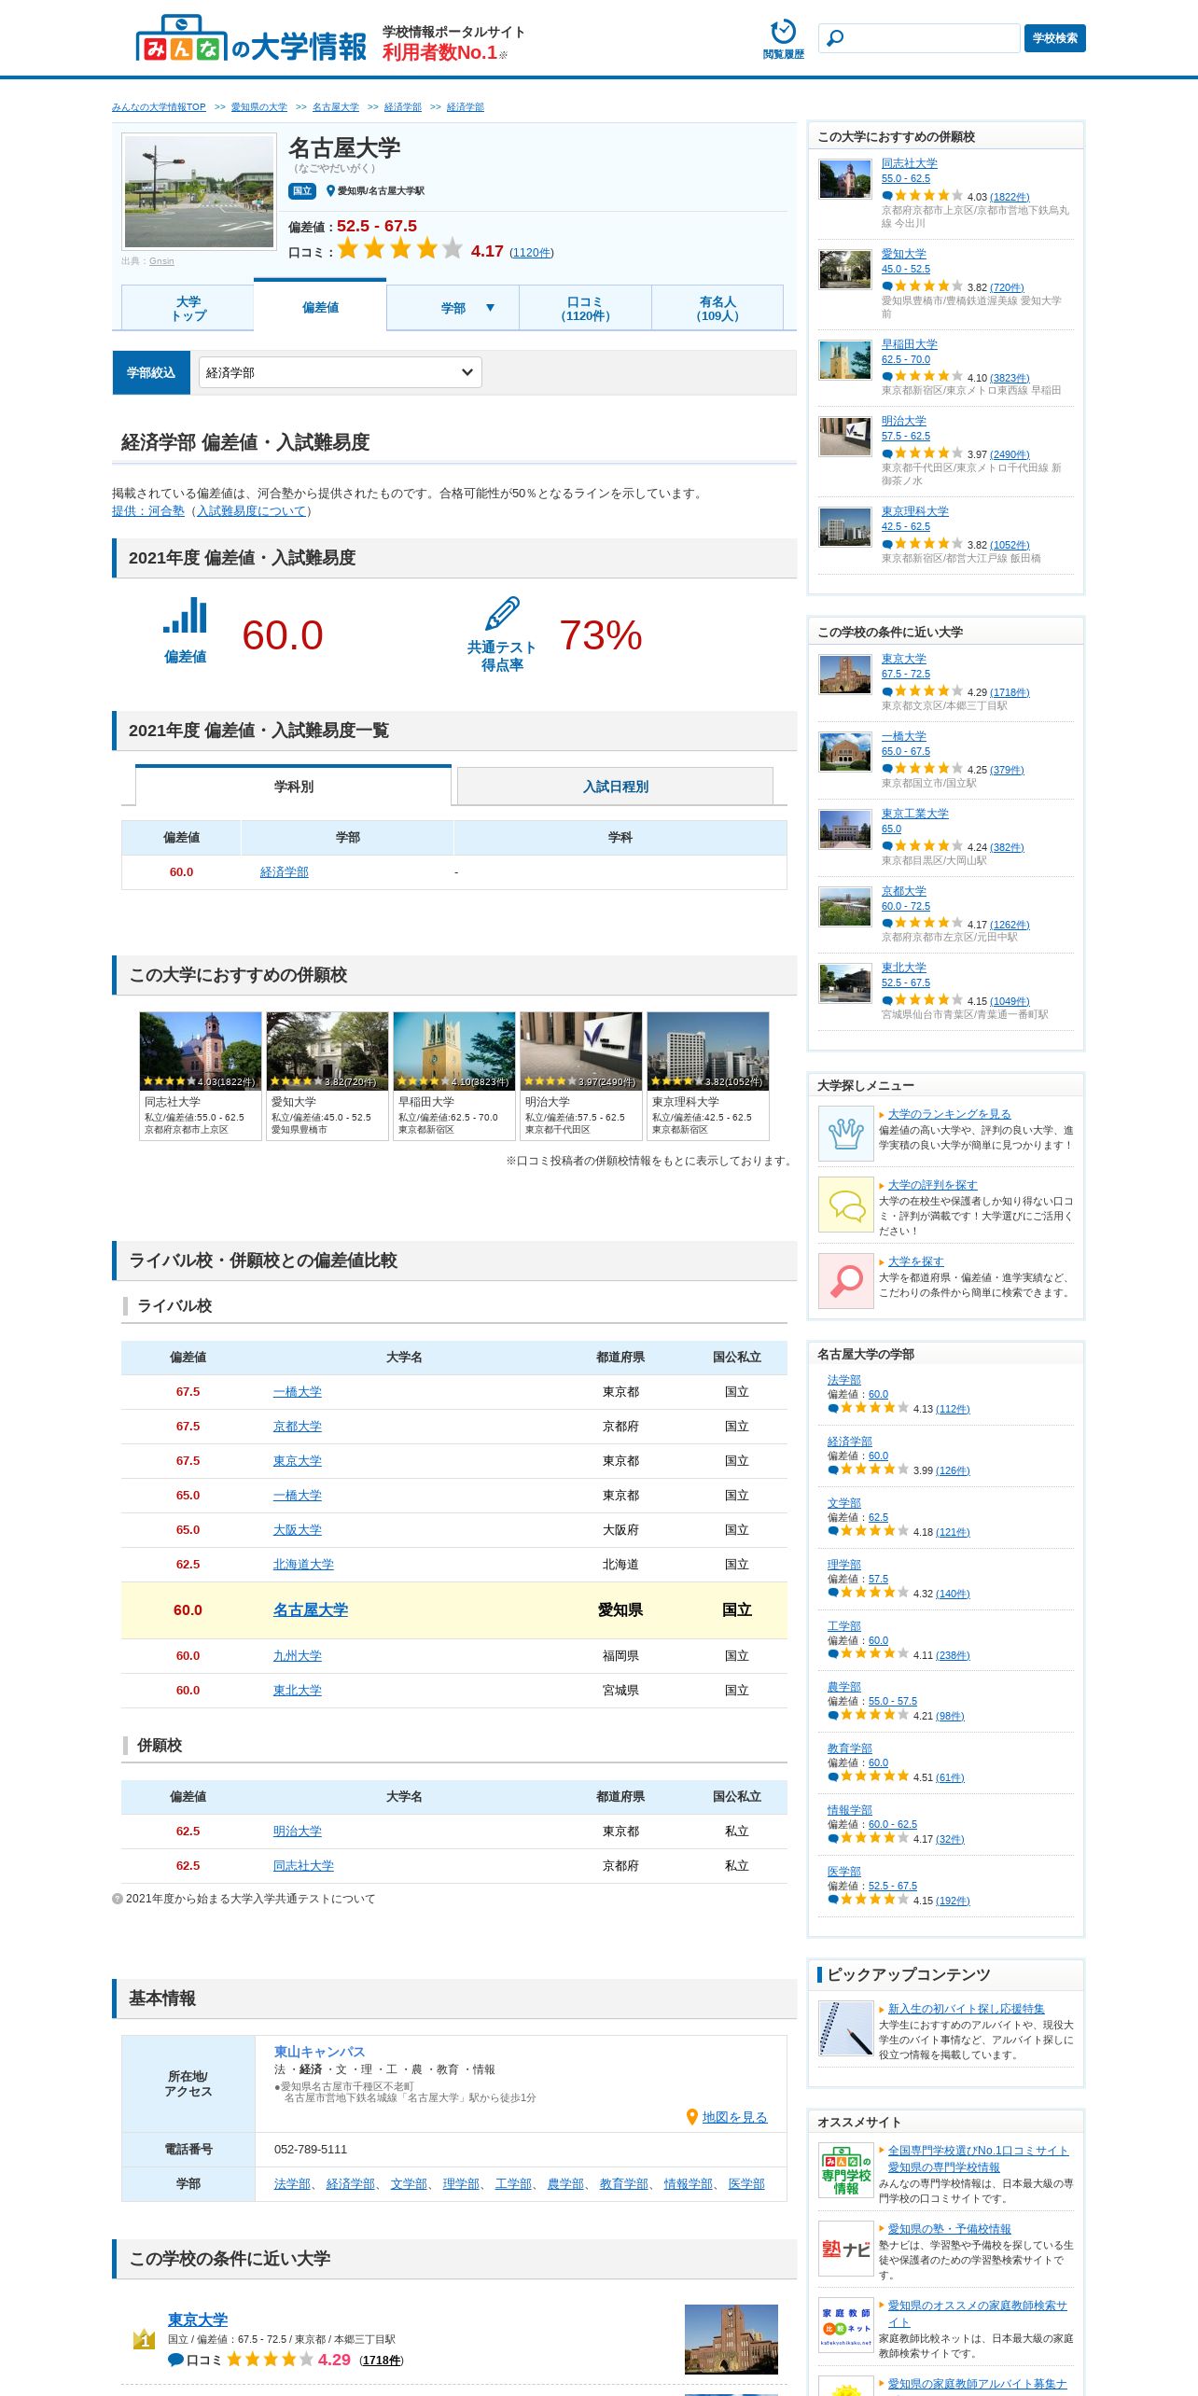Viewport: 1198px width, 2396px height.
Task: Expand the 学部 tab dropdown arrow
Action: pyautogui.click(x=490, y=308)
